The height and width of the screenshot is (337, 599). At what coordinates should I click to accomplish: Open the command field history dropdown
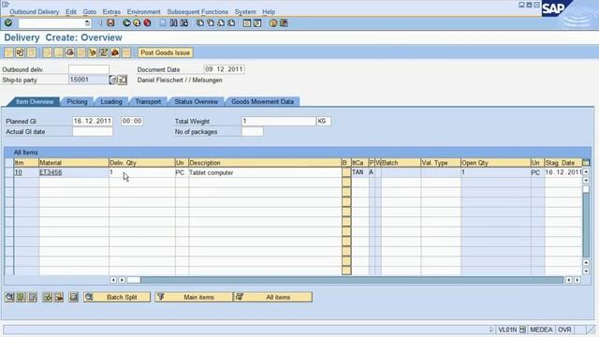87,23
